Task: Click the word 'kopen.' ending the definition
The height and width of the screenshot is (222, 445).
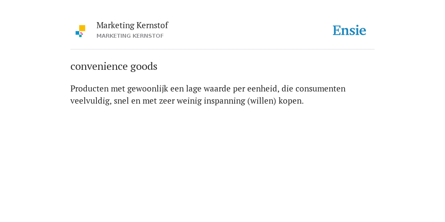Action: 291,101
